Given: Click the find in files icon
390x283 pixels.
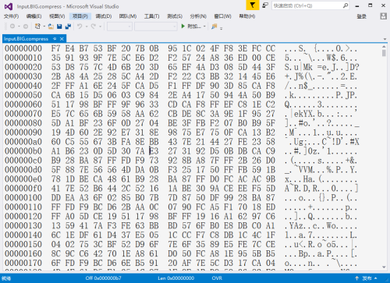Looking at the screenshot, I should (214, 27).
